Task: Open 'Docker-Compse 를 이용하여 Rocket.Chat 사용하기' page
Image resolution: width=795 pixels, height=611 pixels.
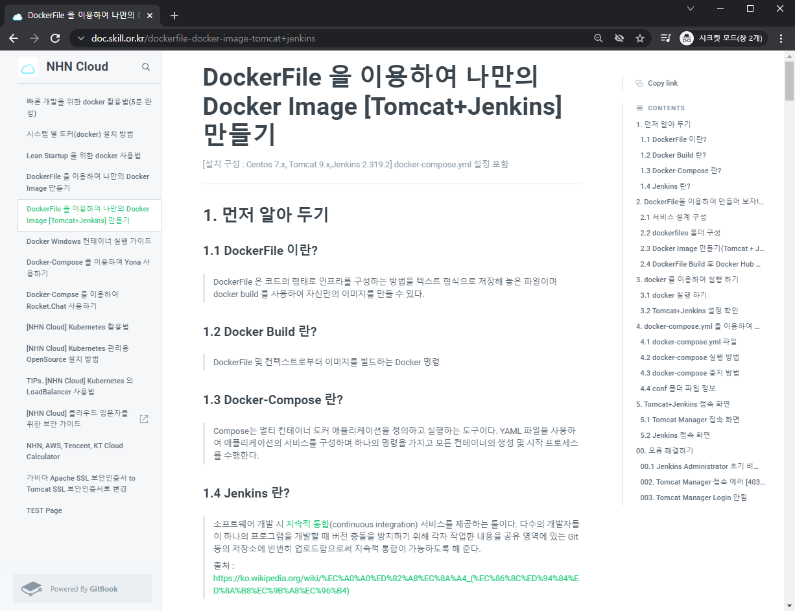Action: coord(89,300)
